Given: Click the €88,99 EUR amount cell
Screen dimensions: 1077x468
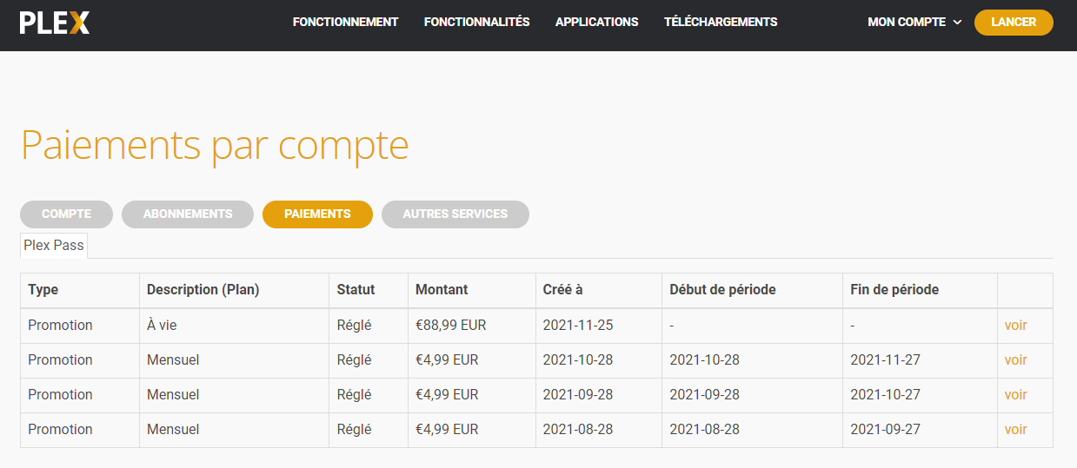Looking at the screenshot, I should pos(450,326).
